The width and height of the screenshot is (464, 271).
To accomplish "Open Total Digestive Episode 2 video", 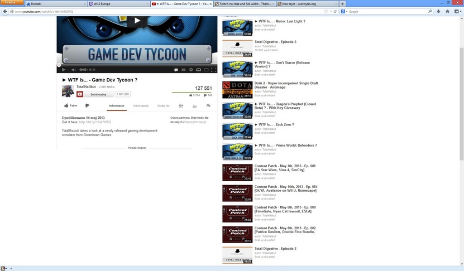I will (275, 249).
